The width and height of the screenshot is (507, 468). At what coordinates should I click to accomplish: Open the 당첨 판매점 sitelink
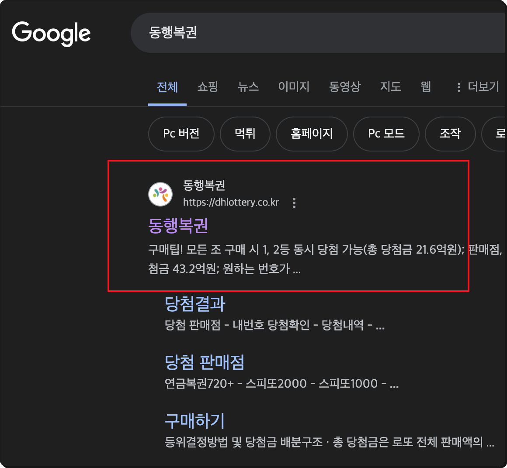click(x=205, y=362)
